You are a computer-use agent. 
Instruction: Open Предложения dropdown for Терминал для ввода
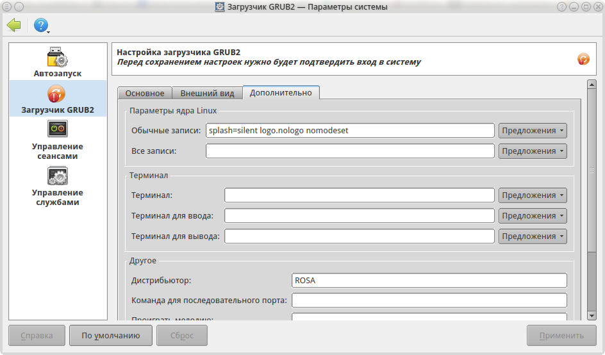point(533,216)
